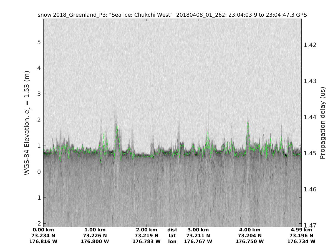333x250 pixels.
Task: Click the 2.00 km distance tick label
Action: (147, 230)
